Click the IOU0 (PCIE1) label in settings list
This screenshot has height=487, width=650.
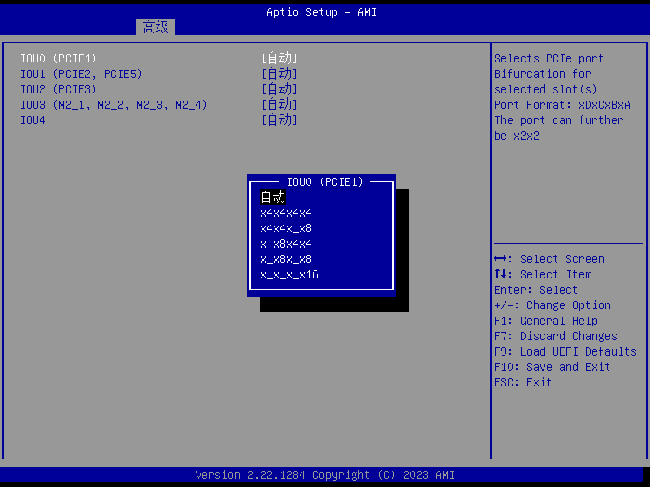(x=58, y=58)
